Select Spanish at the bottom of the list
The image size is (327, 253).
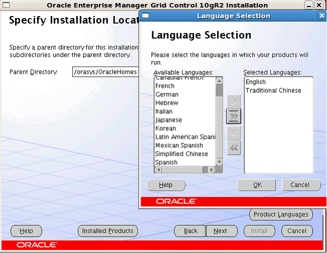185,162
